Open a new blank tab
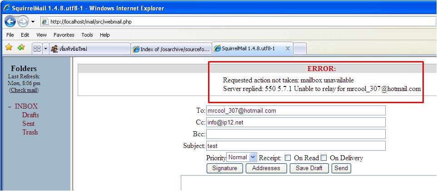437x191 pixels. pyautogui.click(x=300, y=49)
